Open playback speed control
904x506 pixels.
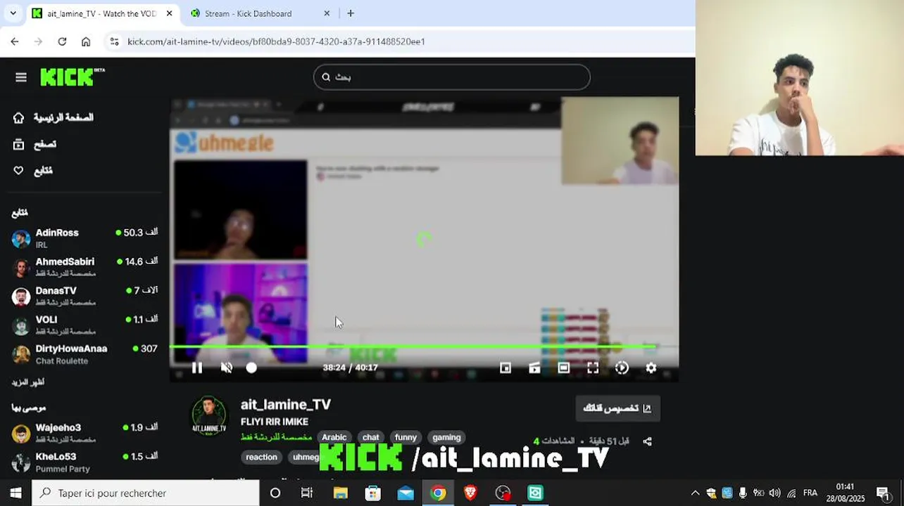click(622, 368)
